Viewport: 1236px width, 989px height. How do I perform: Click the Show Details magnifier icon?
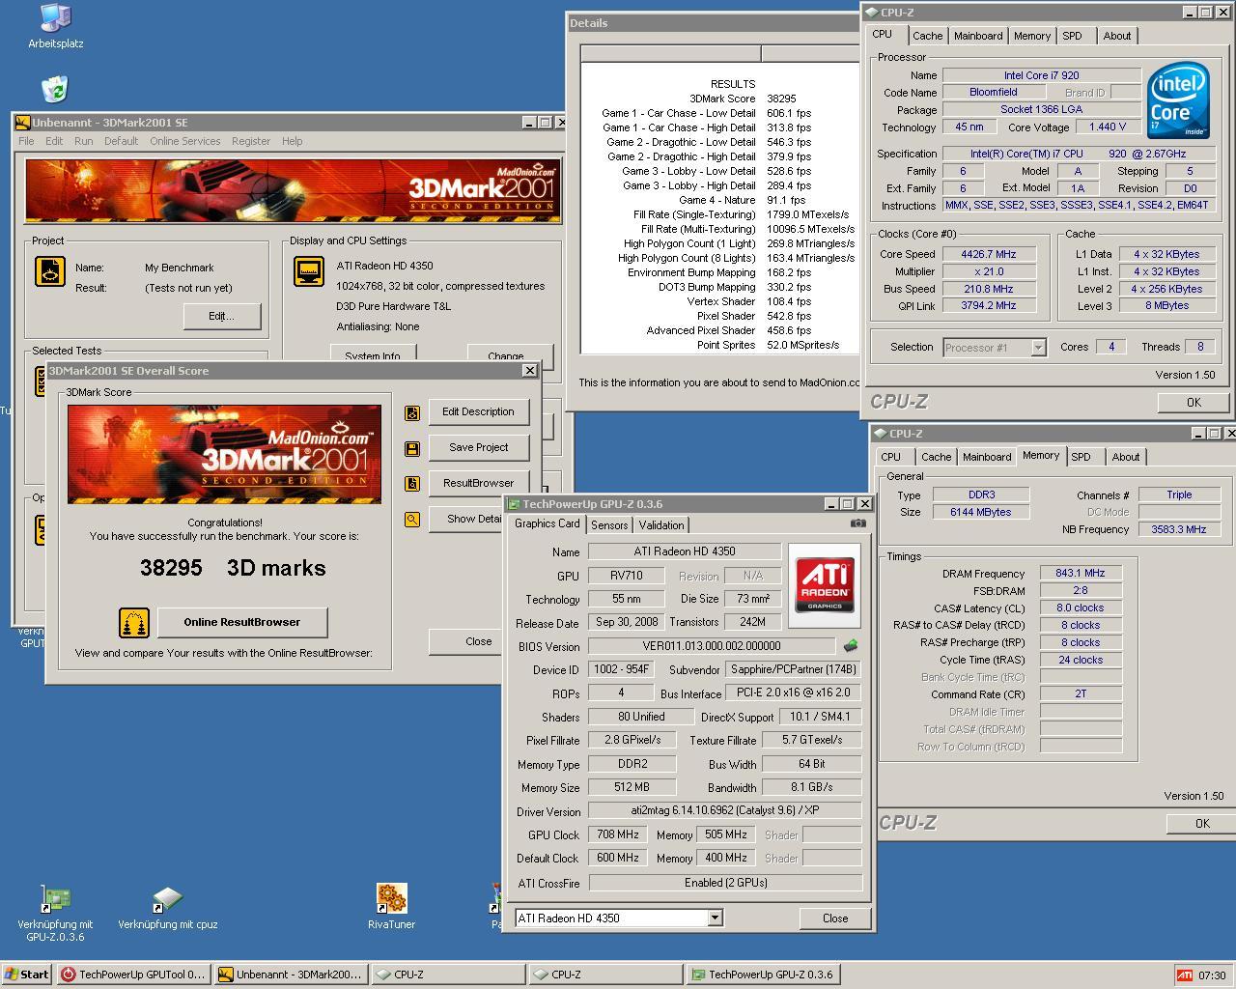pyautogui.click(x=412, y=520)
